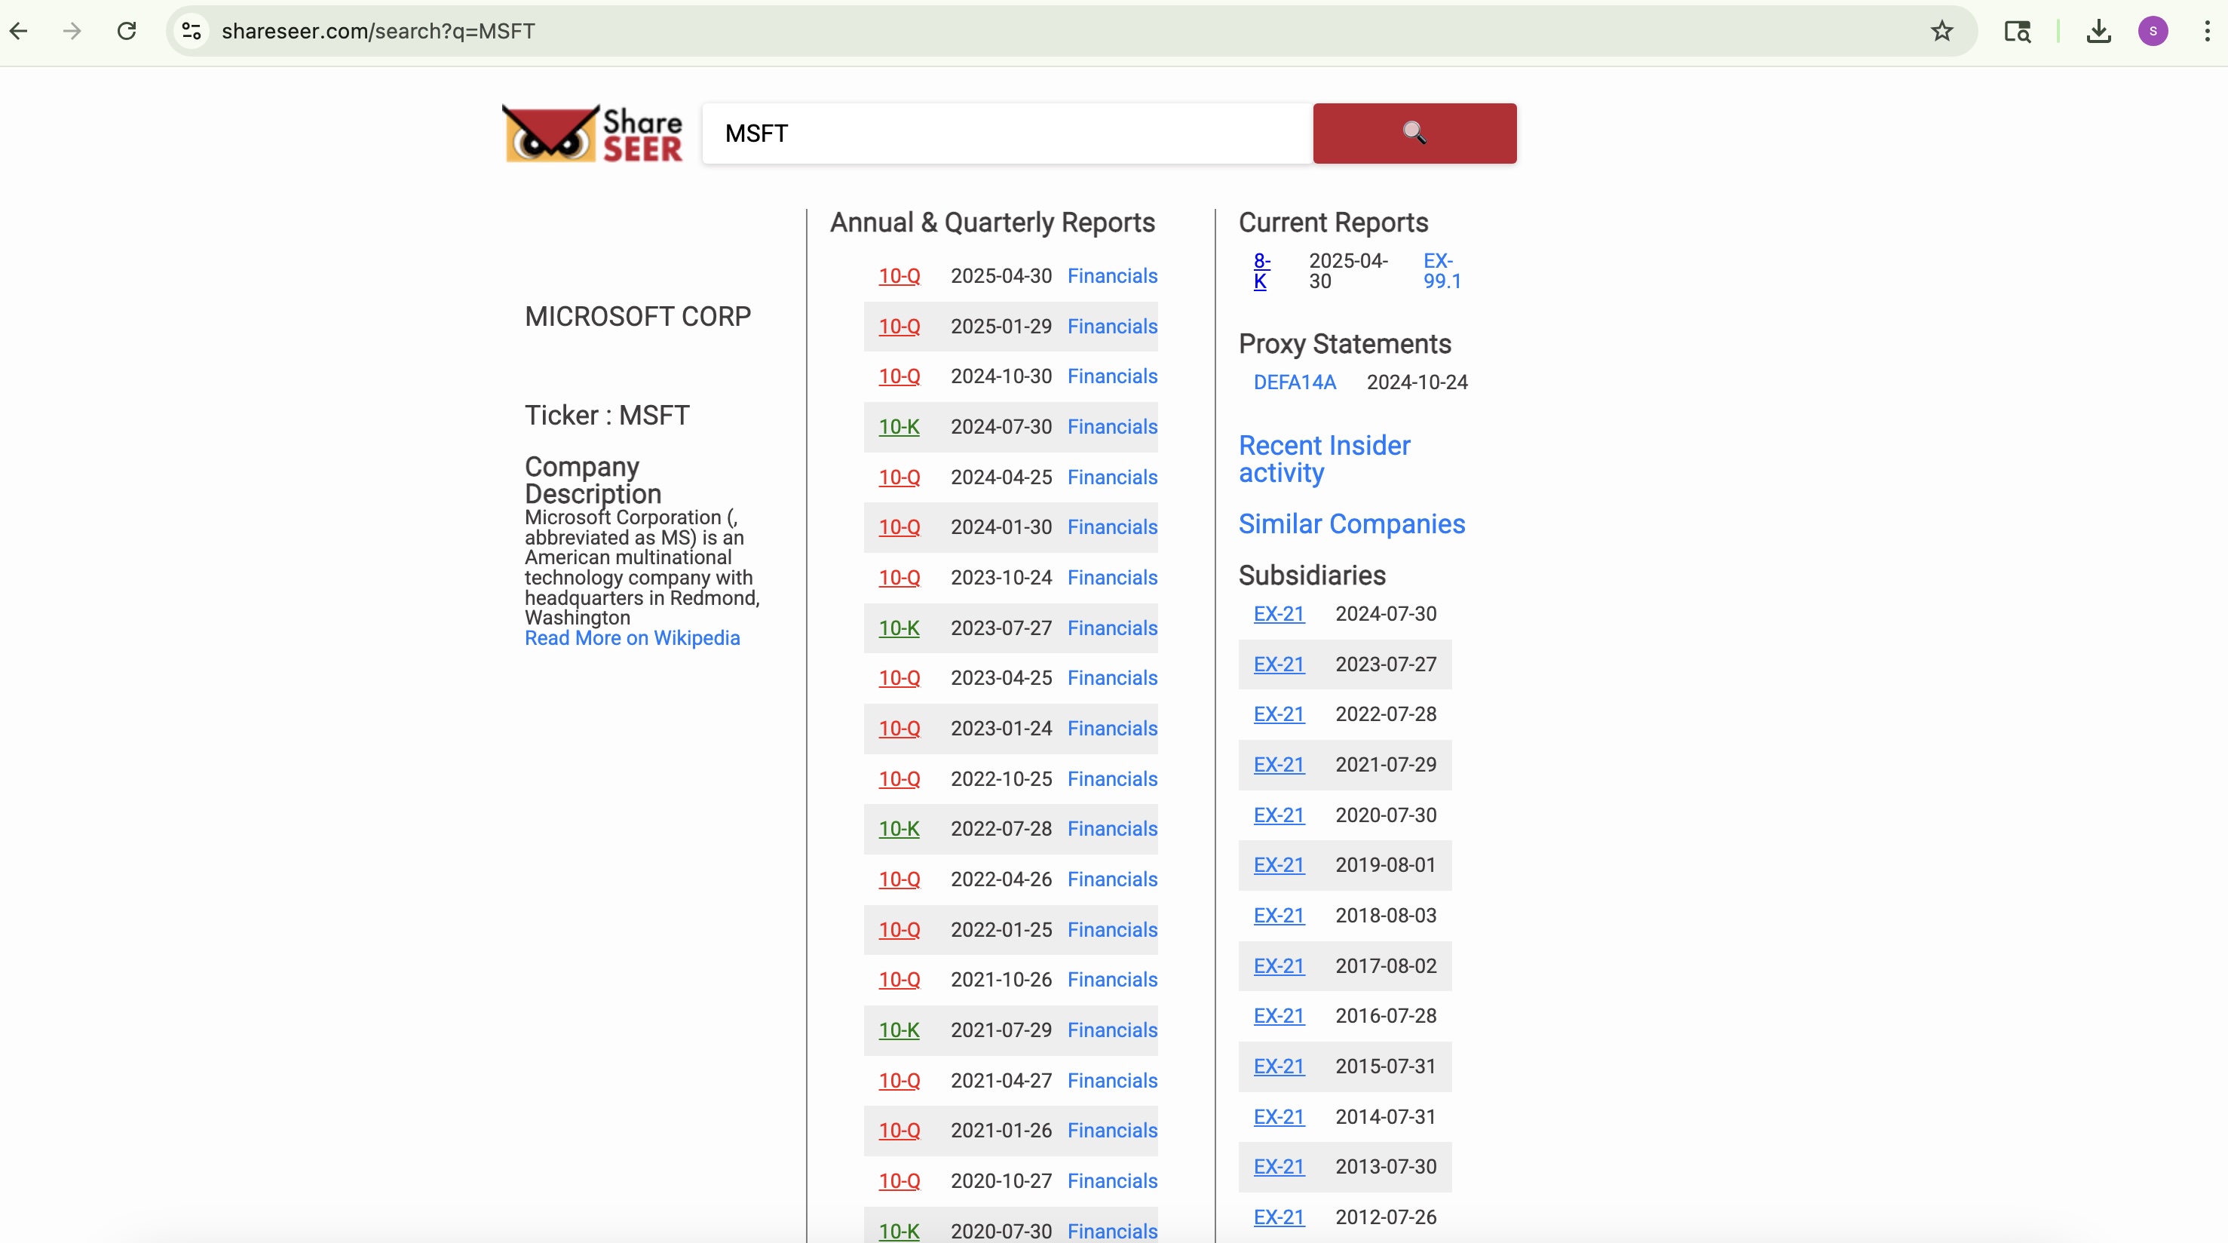The width and height of the screenshot is (2228, 1243).
Task: Bookmark the page using the star icon
Action: coord(1941,31)
